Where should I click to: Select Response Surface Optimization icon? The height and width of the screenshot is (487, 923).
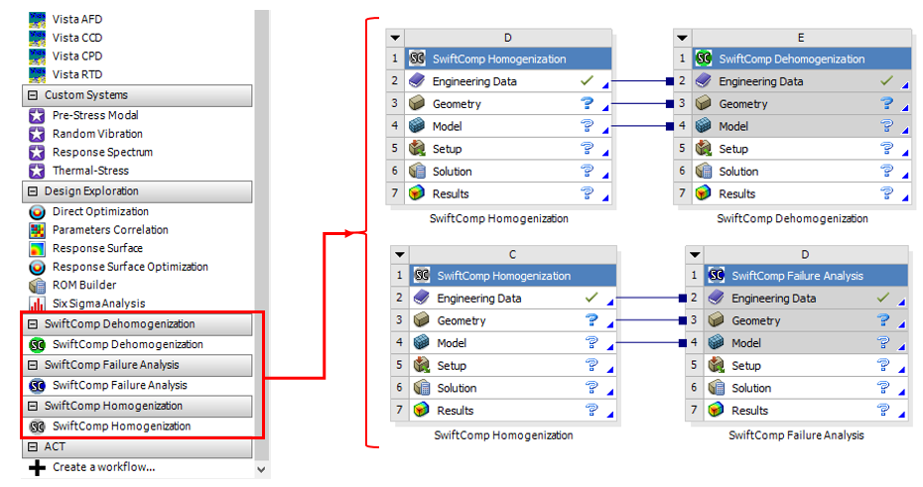pyautogui.click(x=37, y=267)
